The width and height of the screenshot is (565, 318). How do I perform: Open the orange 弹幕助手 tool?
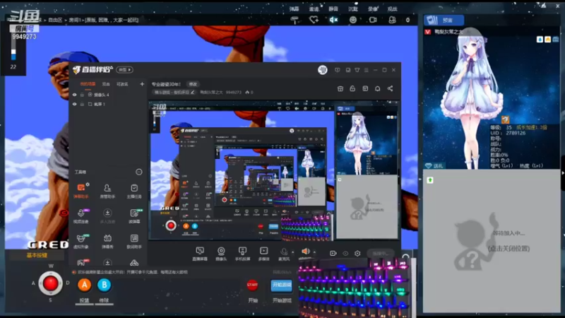pos(81,191)
